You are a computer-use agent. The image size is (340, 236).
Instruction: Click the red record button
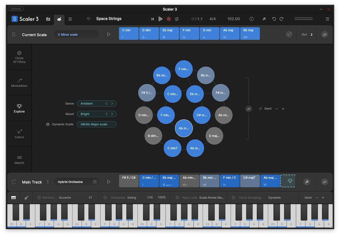pyautogui.click(x=169, y=19)
